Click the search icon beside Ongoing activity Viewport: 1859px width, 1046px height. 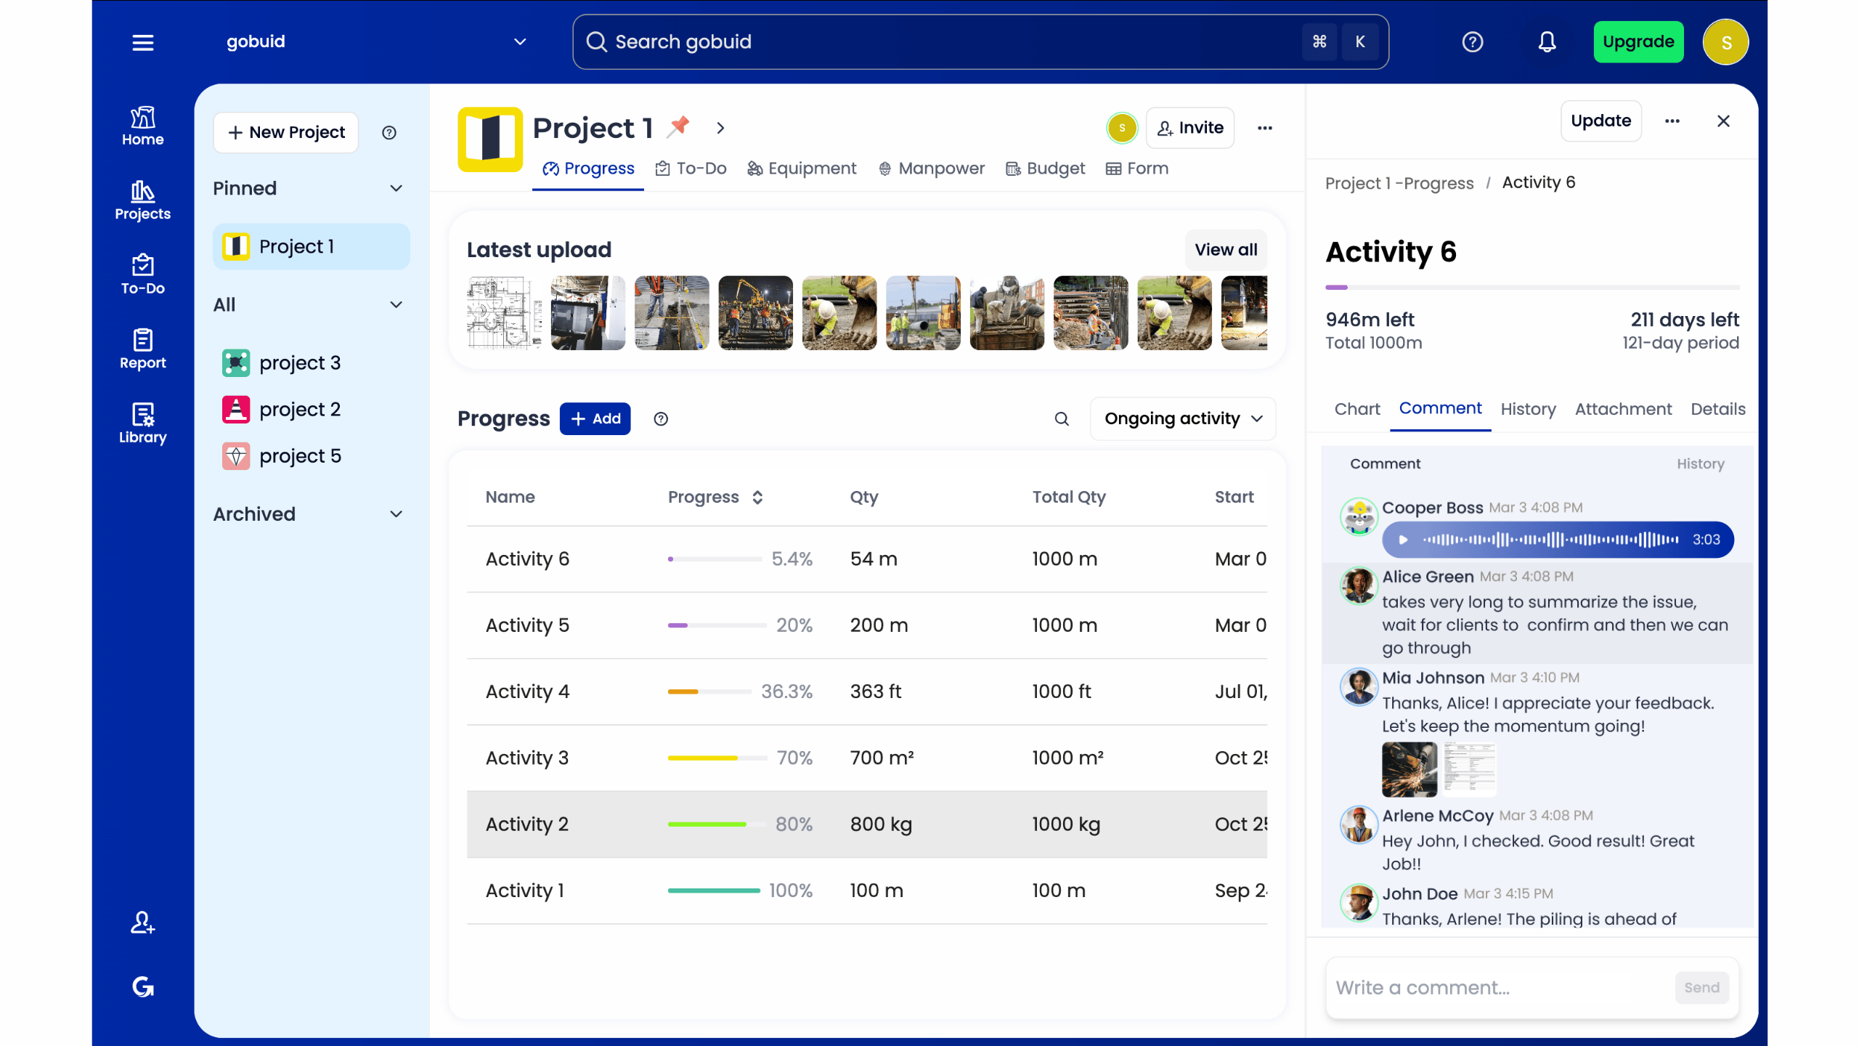click(1061, 419)
